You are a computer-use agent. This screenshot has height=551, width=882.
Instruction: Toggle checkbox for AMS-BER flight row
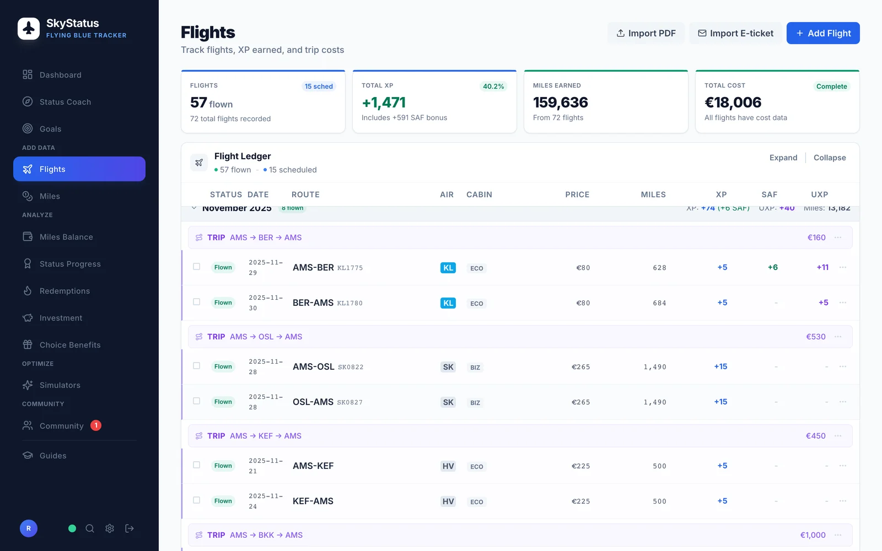pos(196,267)
